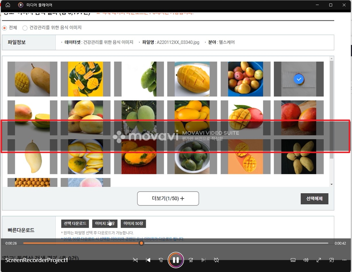The height and width of the screenshot is (272, 352).
Task: Click the 이미지 50장 button
Action: click(133, 224)
